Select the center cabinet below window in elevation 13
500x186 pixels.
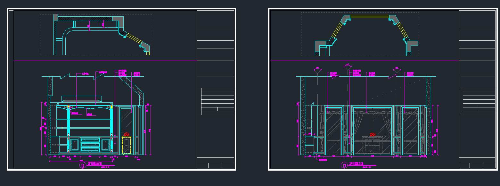[373, 145]
